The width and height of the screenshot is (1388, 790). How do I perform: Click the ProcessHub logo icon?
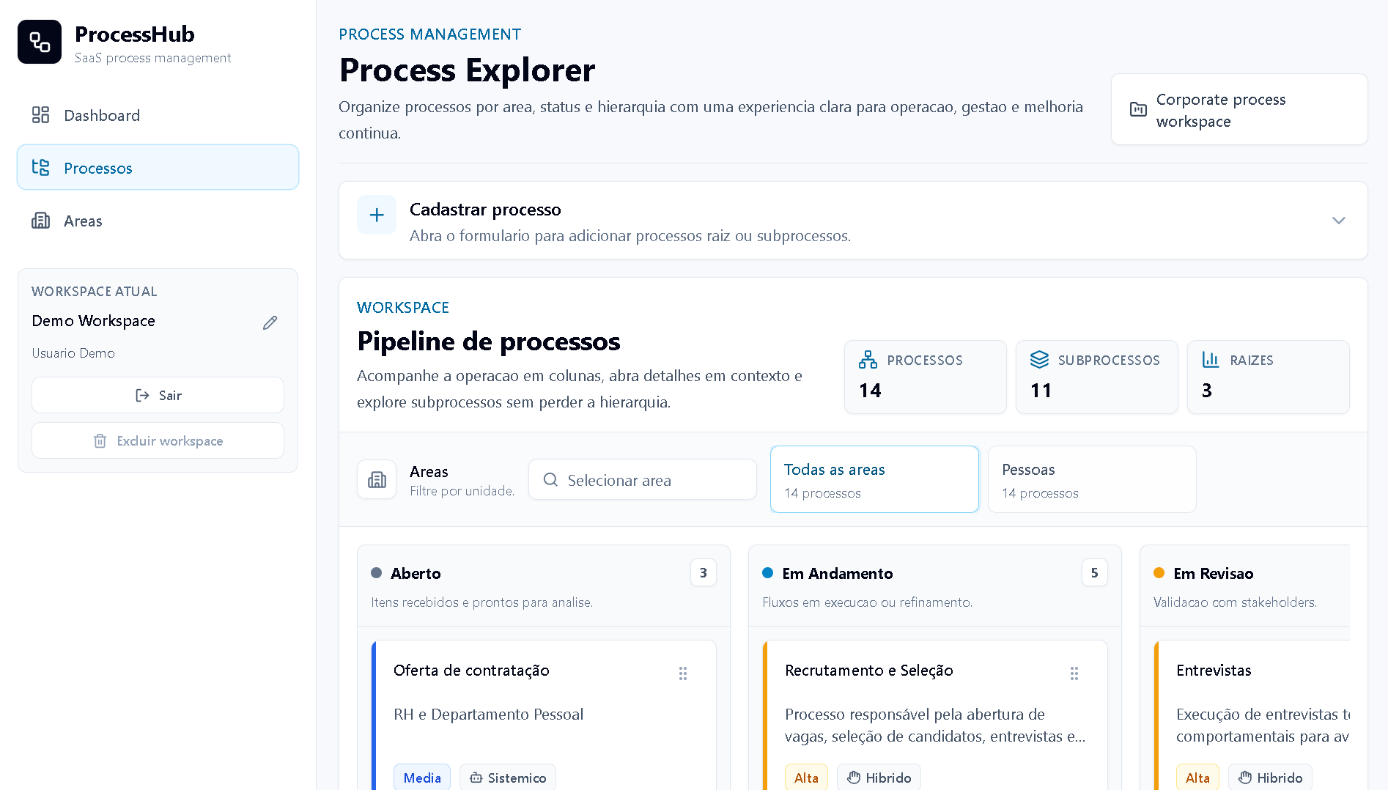point(40,42)
